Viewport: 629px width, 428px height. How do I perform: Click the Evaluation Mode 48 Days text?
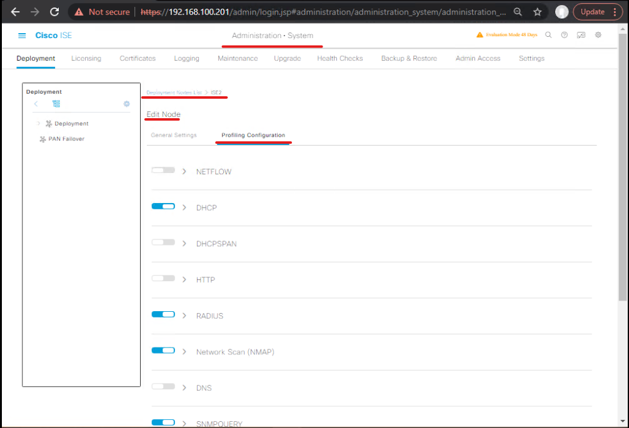[511, 35]
